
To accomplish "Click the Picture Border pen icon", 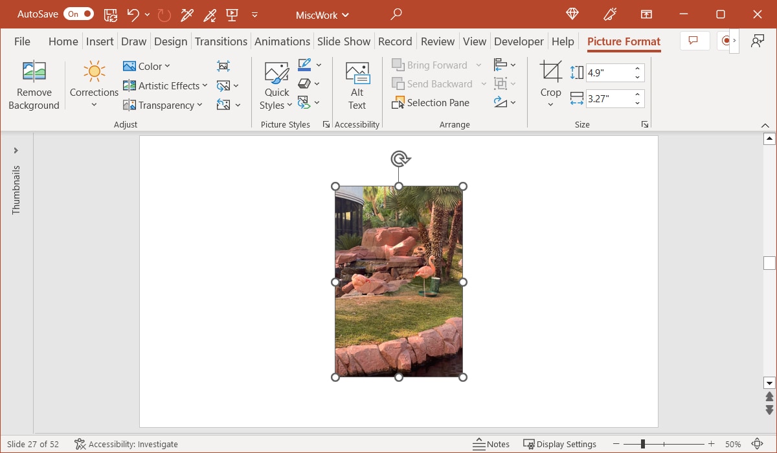I will (x=306, y=64).
